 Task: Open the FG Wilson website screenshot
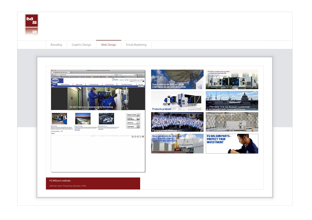coord(98,121)
